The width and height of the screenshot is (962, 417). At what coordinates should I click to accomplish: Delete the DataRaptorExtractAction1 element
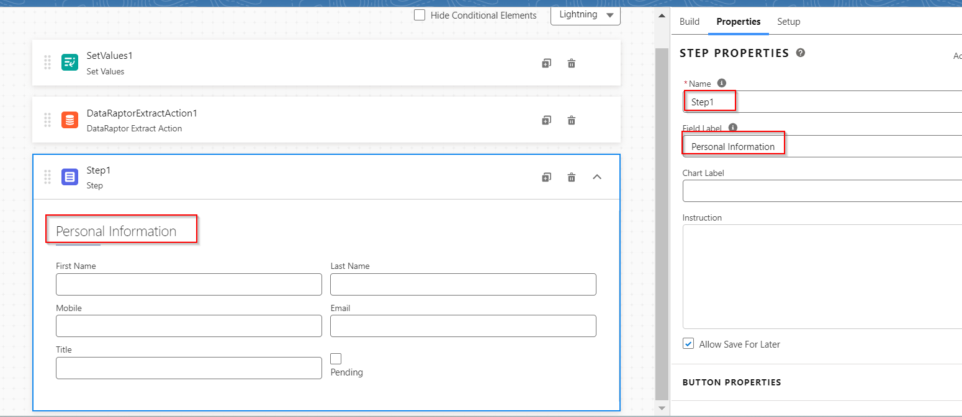coord(571,120)
